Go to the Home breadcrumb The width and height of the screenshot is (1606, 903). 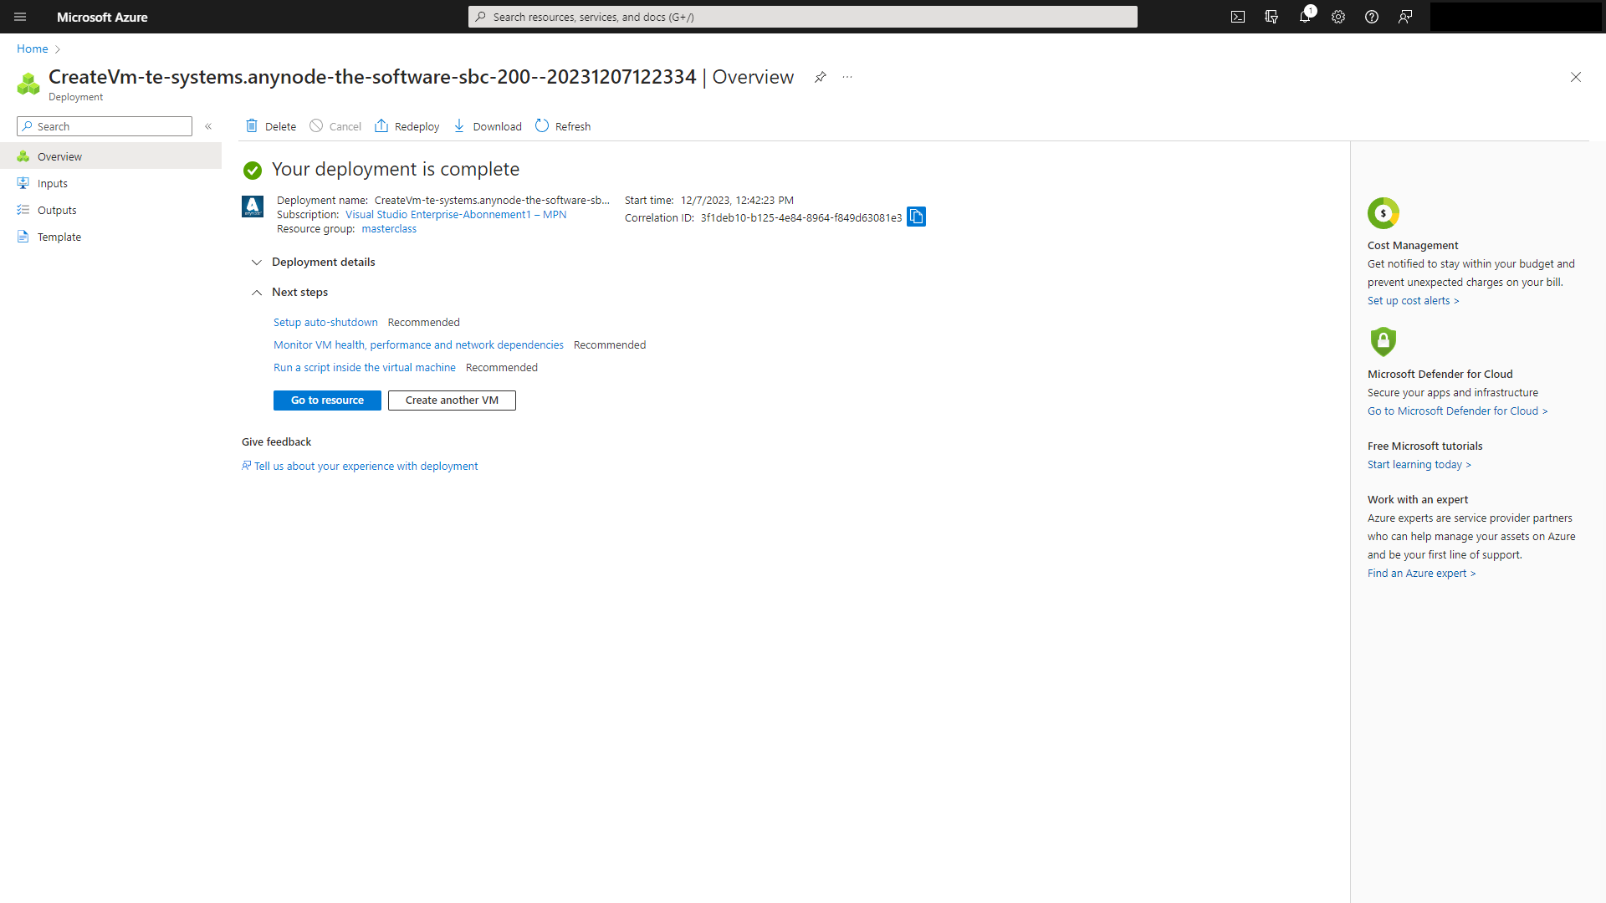tap(33, 48)
